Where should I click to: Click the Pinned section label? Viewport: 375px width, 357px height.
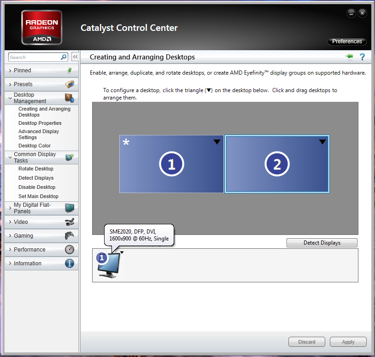[x=23, y=70]
